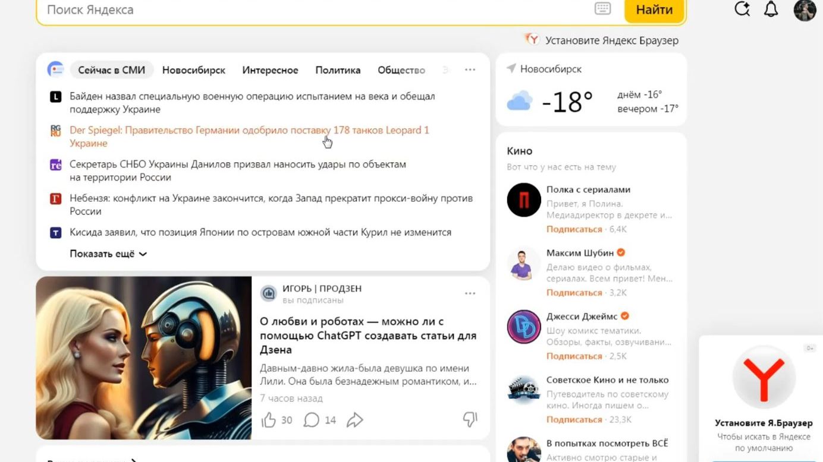Open the Полка с сериалами channel name
Viewport: 823px width, 462px height.
point(588,189)
